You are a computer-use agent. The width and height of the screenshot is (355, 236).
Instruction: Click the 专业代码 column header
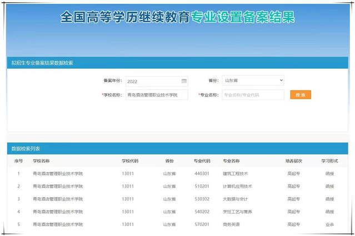[x=202, y=161]
